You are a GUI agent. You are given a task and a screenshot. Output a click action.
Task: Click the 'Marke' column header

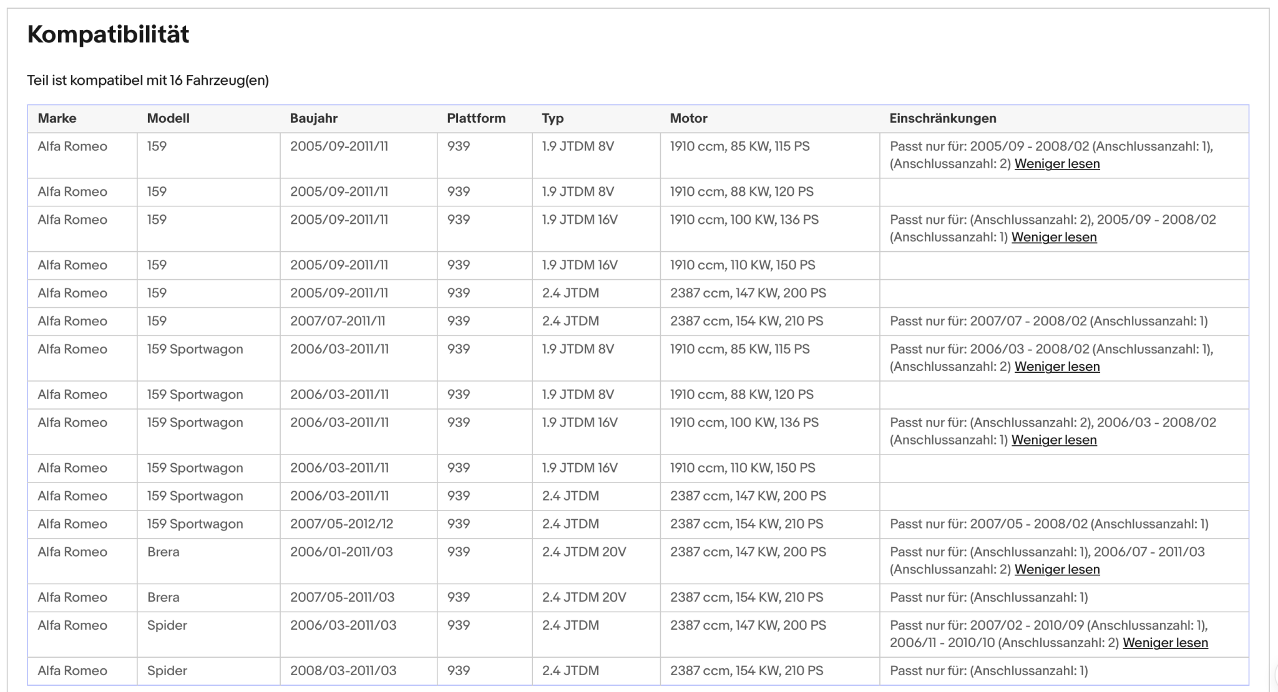click(57, 118)
